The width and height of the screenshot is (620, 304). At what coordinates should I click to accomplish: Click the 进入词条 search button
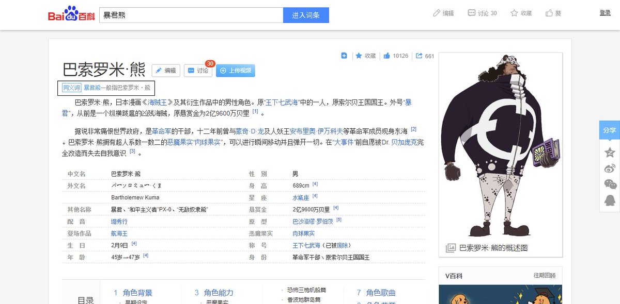click(x=306, y=15)
